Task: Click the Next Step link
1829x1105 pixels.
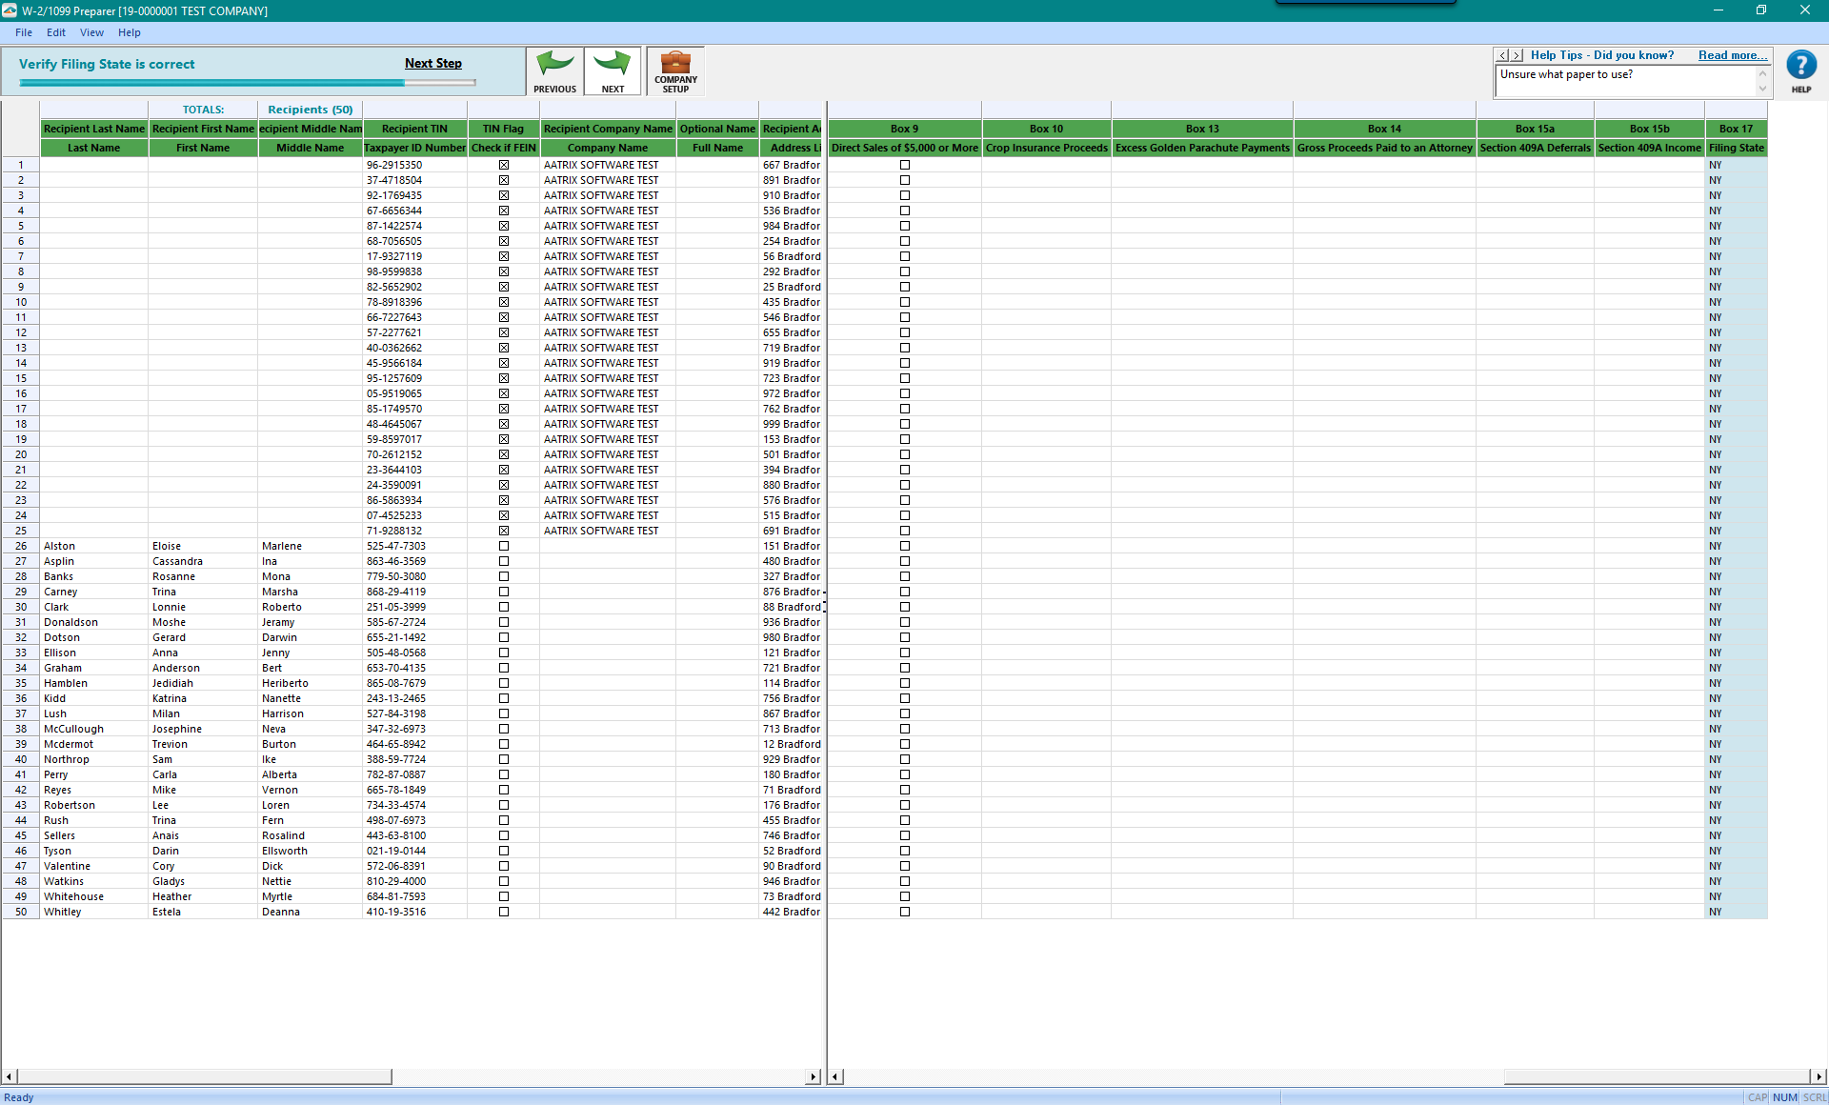Action: click(x=432, y=63)
